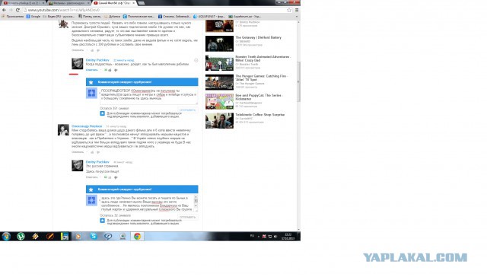The image size is (487, 280).
Task: Open the Дубинка bookmark
Action: point(112,16)
